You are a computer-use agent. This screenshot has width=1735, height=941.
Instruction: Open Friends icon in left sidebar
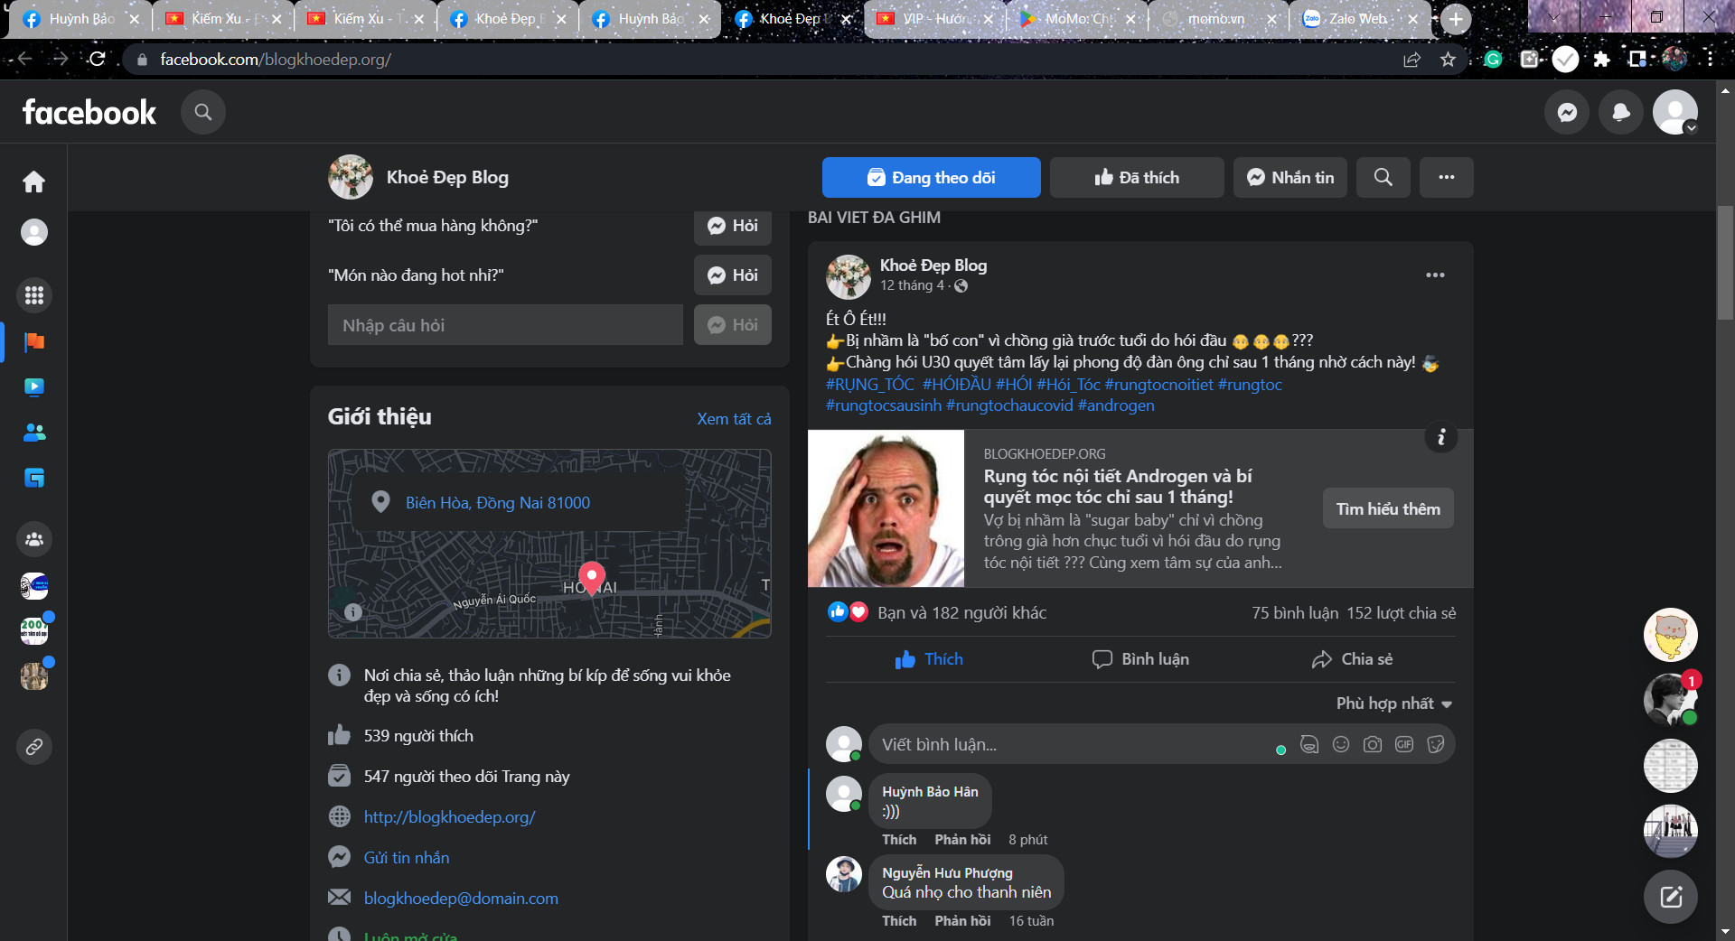[34, 433]
